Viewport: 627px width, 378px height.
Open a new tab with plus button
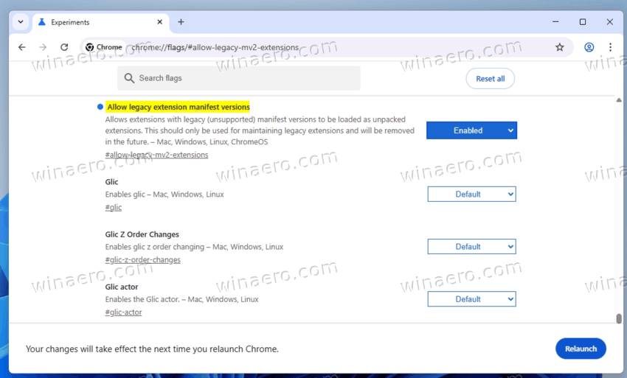click(181, 22)
